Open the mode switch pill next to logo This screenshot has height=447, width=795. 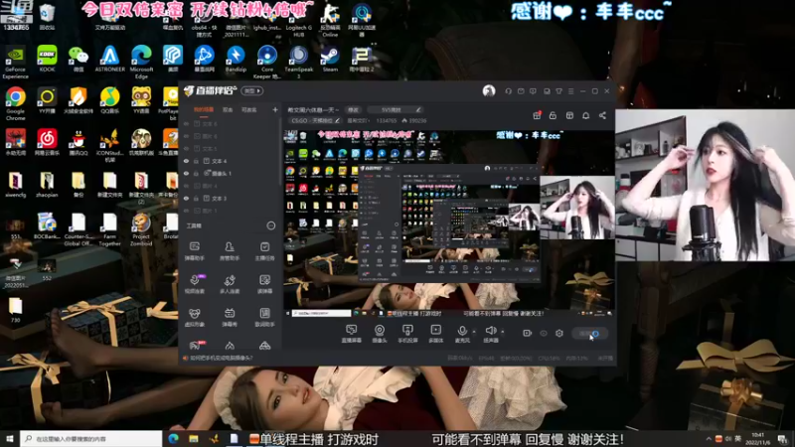click(x=252, y=90)
